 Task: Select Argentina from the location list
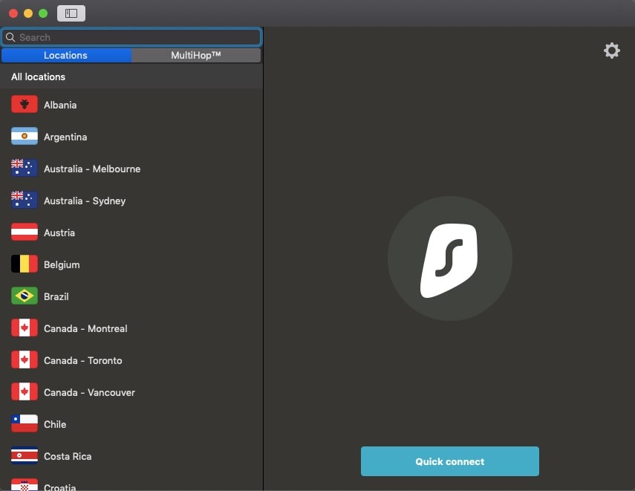point(131,137)
